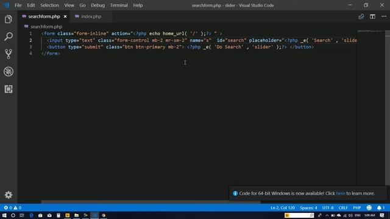Open Microsoft Store from taskbar
The width and height of the screenshot is (390, 219).
coord(40,215)
